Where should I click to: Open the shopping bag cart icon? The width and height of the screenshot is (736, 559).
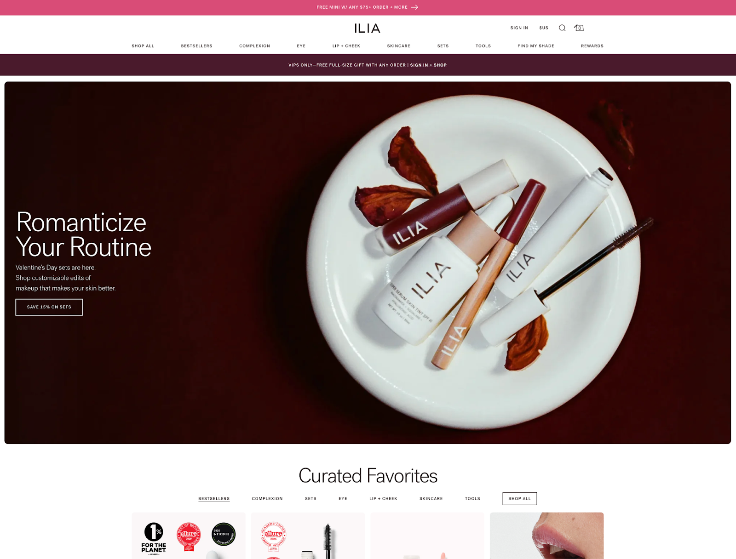(x=579, y=28)
